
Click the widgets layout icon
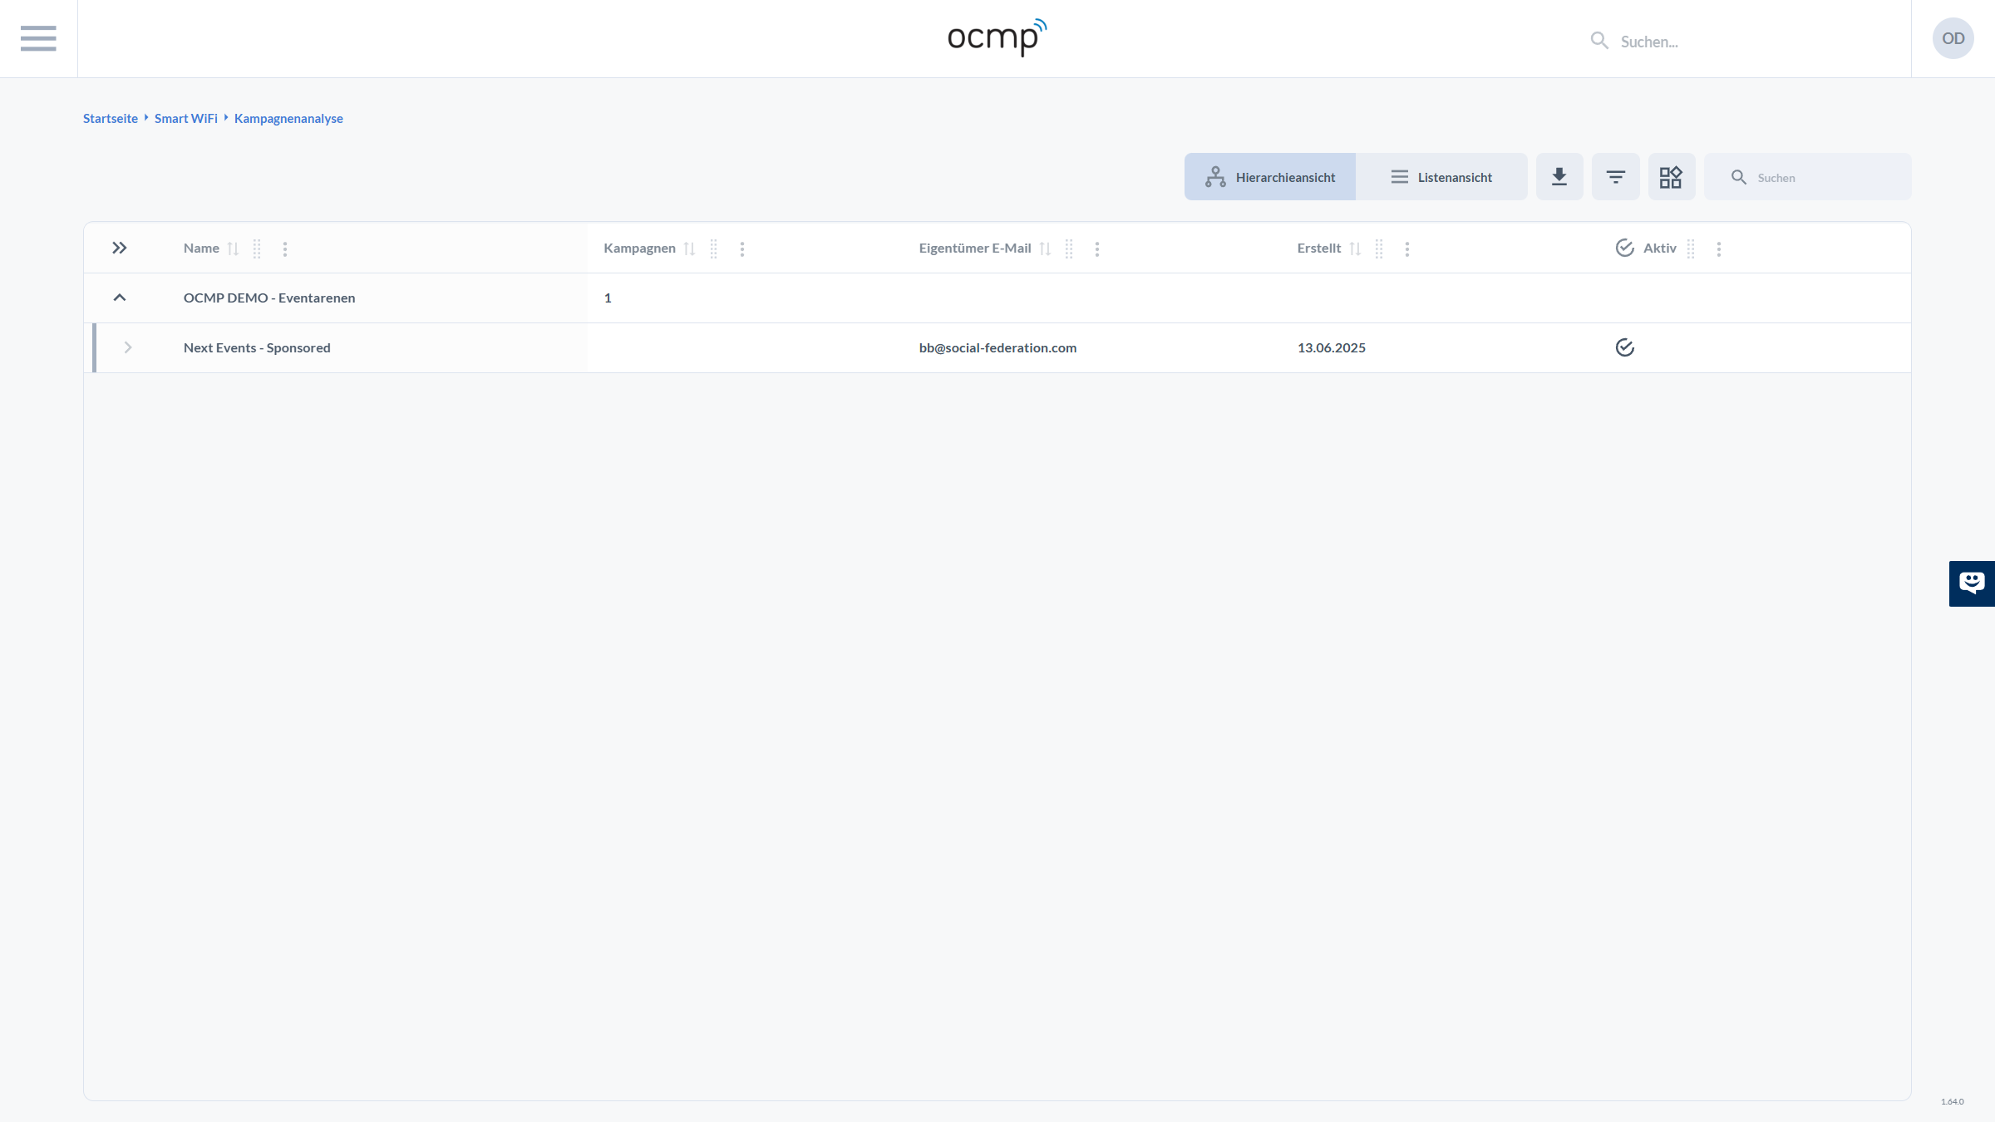point(1671,177)
